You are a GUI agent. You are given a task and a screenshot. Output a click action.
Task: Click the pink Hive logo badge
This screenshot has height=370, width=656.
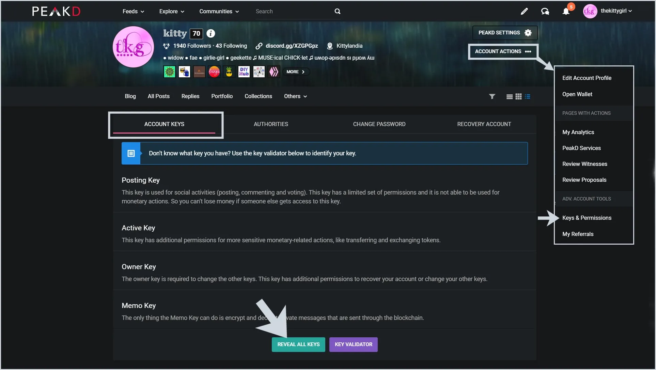(274, 72)
